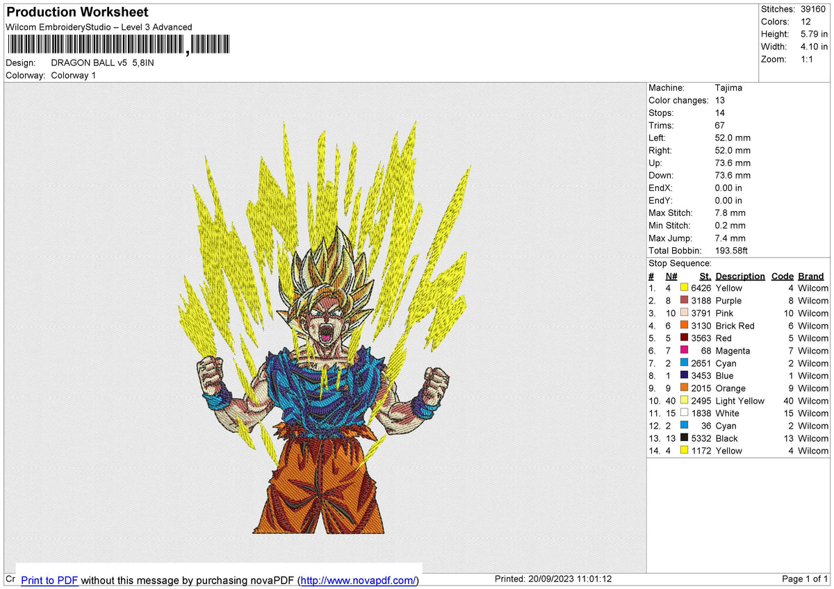Viewport: 834px width, 589px height.
Task: Click the Height value 5.79 in
Action: [x=814, y=34]
